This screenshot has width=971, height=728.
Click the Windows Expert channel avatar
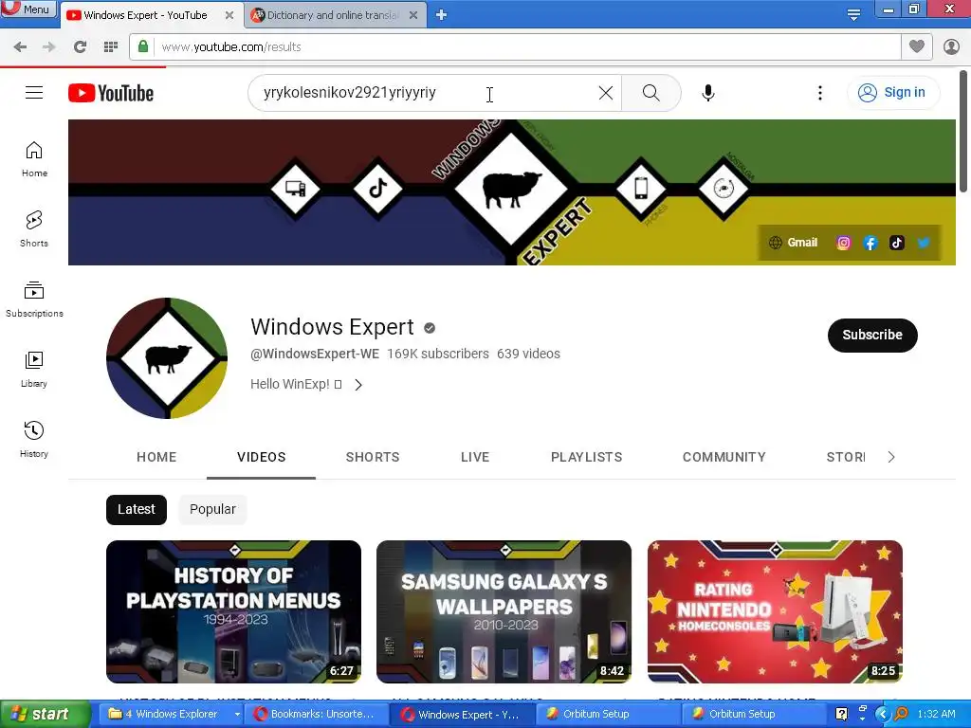(167, 357)
